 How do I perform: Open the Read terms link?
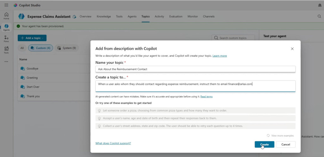click(x=206, y=96)
